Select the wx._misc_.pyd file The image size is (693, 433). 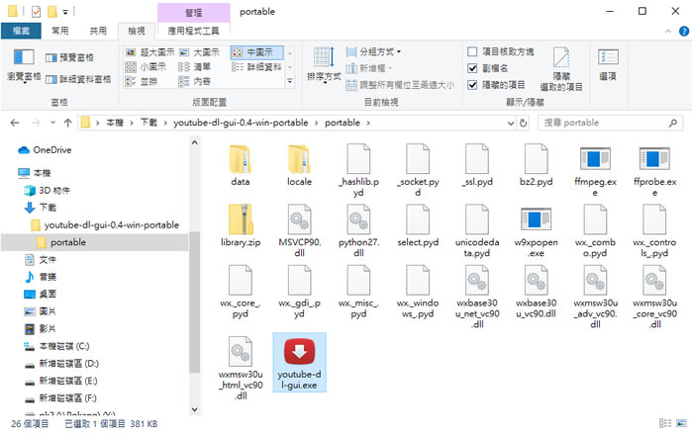click(358, 292)
